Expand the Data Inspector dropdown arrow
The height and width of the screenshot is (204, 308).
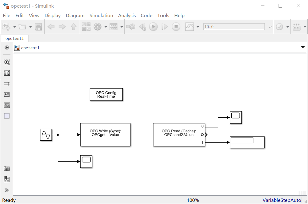pos(198,27)
